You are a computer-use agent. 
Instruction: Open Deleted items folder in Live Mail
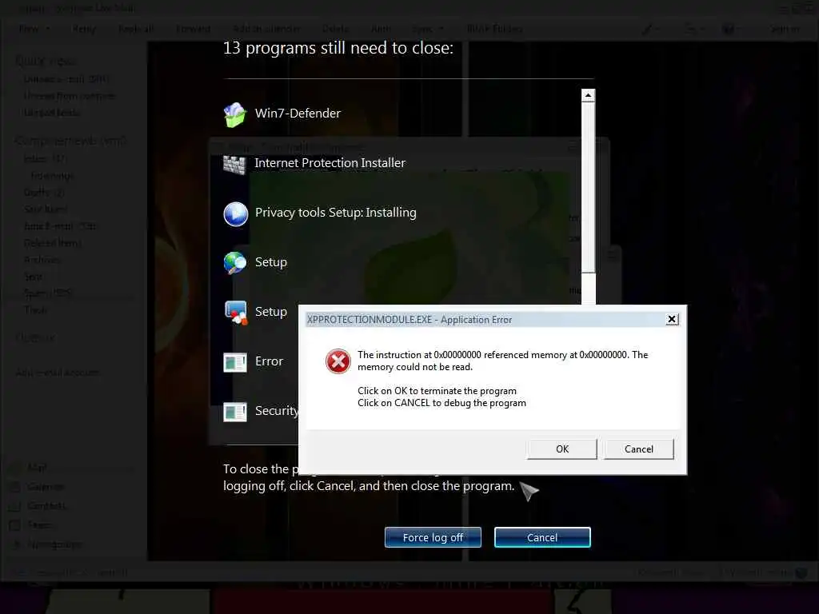click(x=53, y=243)
